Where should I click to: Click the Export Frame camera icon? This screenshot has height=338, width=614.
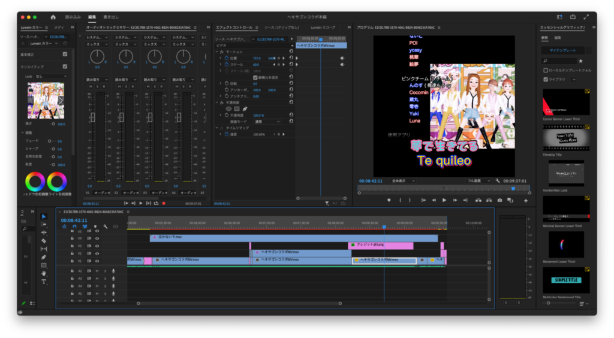point(499,200)
